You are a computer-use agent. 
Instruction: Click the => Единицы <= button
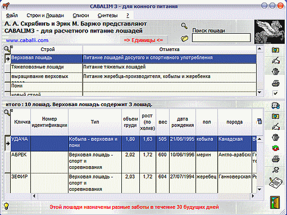(143, 40)
